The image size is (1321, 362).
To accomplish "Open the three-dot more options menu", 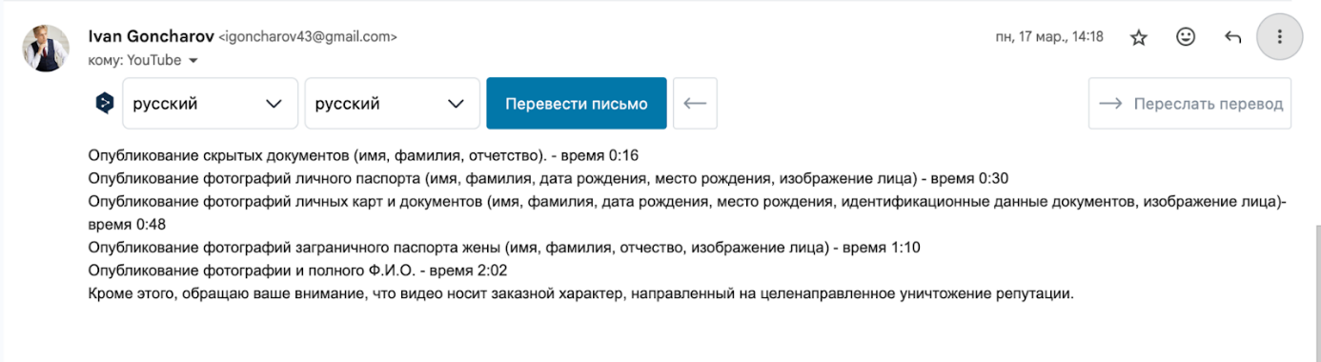I will (1280, 37).
